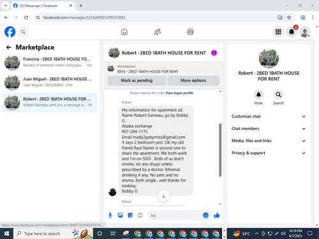The width and height of the screenshot is (319, 239).
Task: Click the mady2gabymiss@gmail.com email text
Action: (x=159, y=137)
